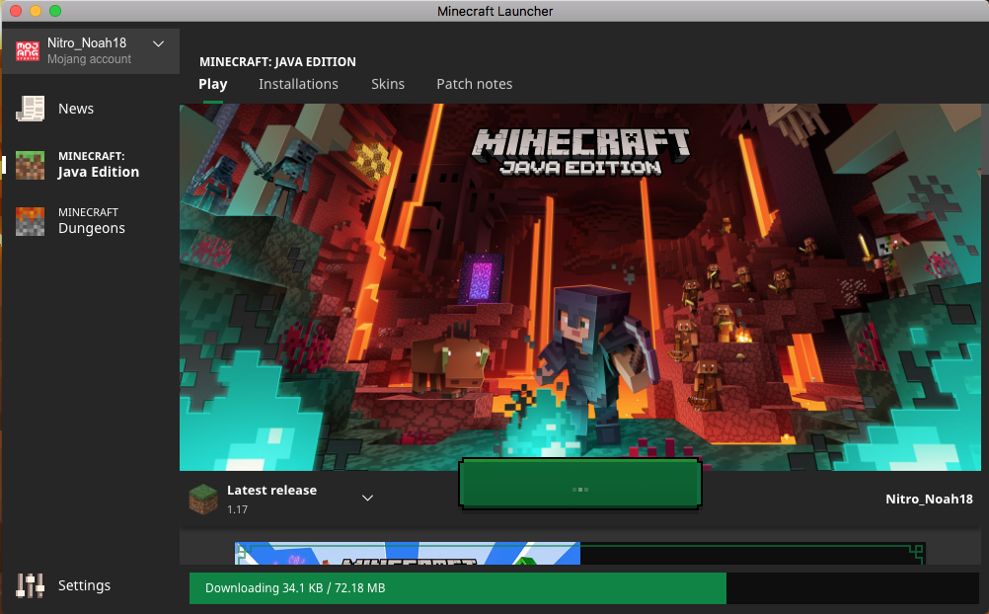989x614 pixels.
Task: Open the Skins tab
Action: (x=387, y=84)
